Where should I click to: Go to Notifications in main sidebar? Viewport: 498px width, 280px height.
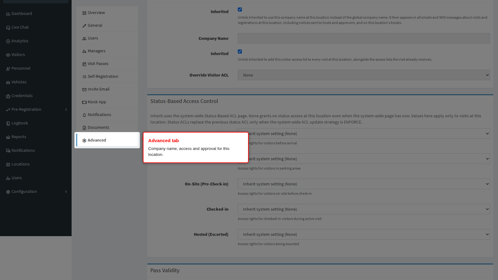pyautogui.click(x=36, y=151)
